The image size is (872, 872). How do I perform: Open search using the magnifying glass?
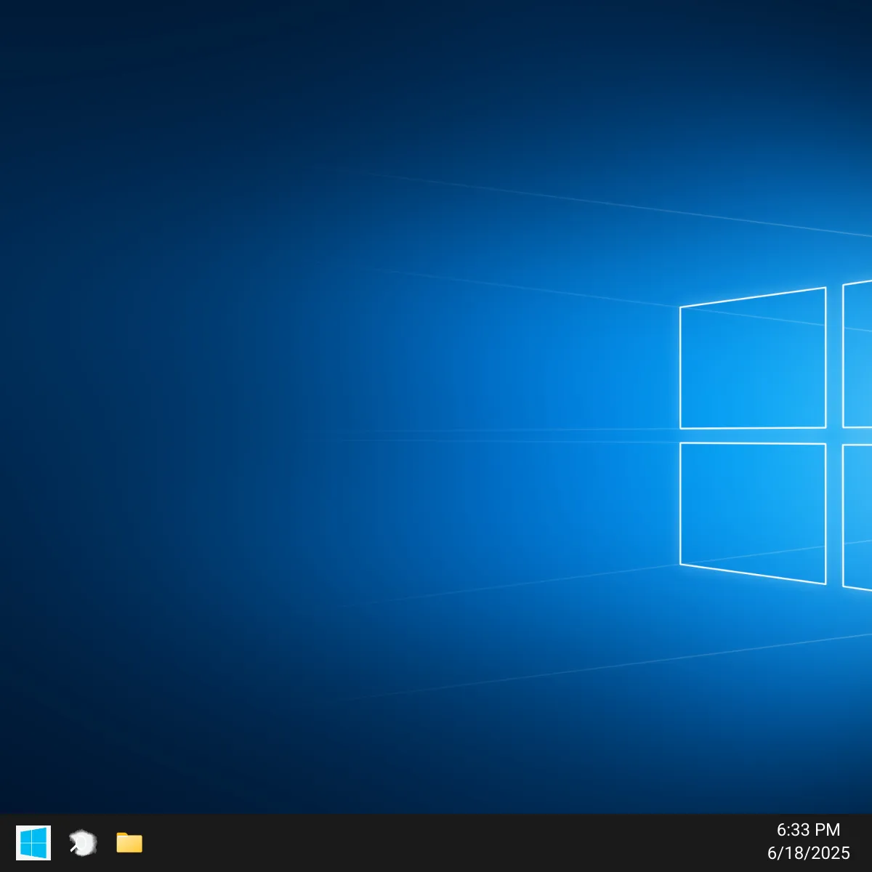(x=82, y=843)
